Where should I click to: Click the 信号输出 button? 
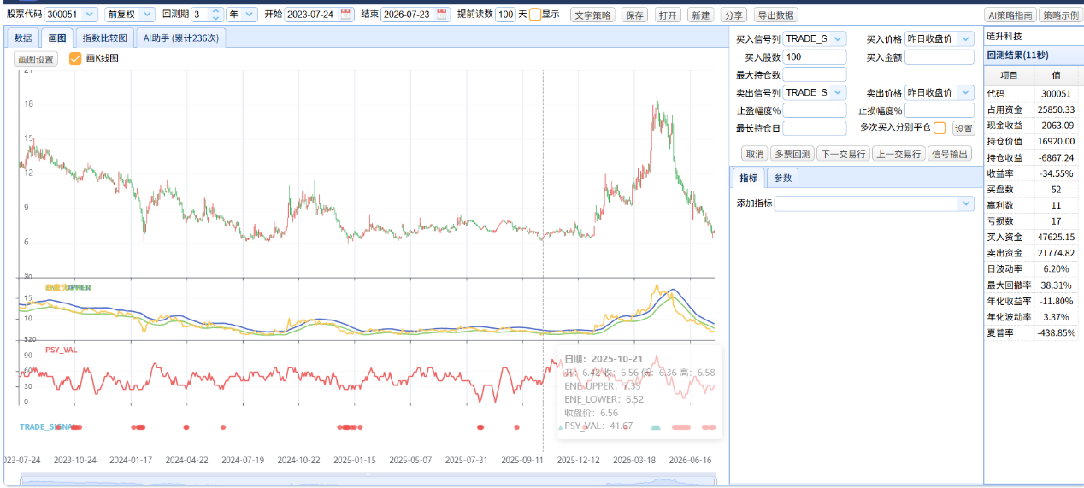950,154
